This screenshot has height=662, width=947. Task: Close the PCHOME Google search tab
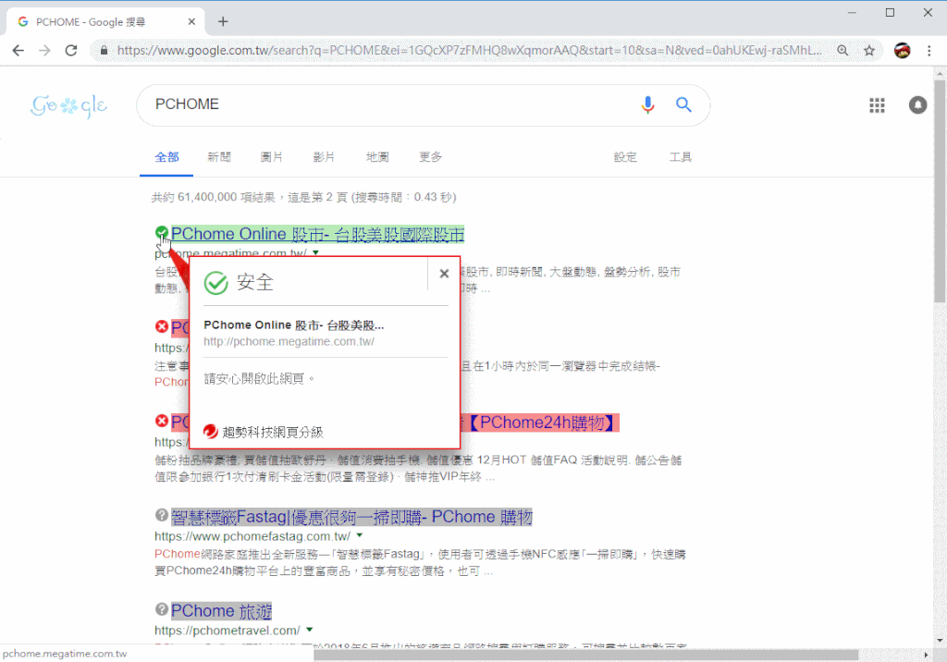(191, 22)
